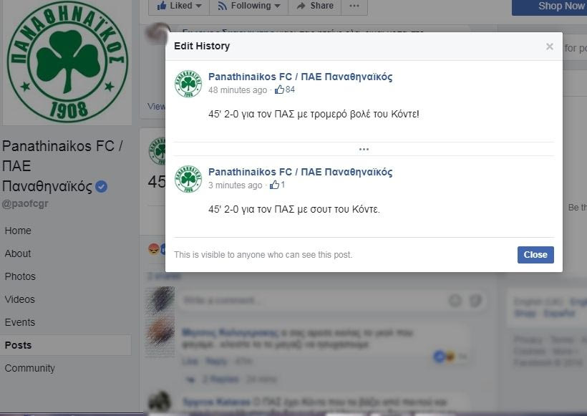Click the large Panathinaikos 1908 profile logo
Image resolution: width=587 pixels, height=416 pixels.
(x=67, y=62)
